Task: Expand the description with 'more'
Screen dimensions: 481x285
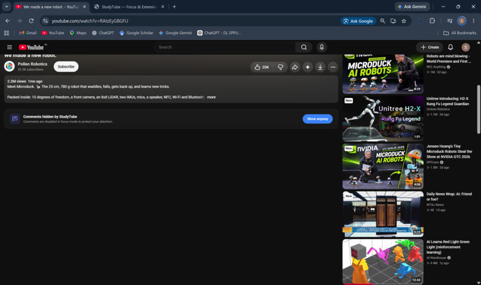Action: tap(211, 97)
